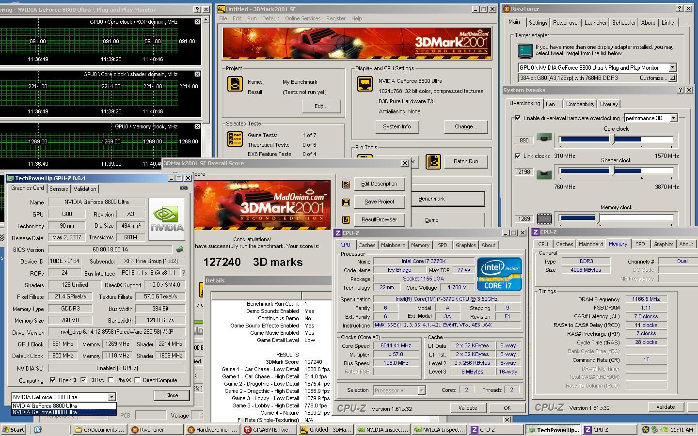This screenshot has height=436, width=698.
Task: Open the Power user tab in RivaTuner
Action: [566, 23]
